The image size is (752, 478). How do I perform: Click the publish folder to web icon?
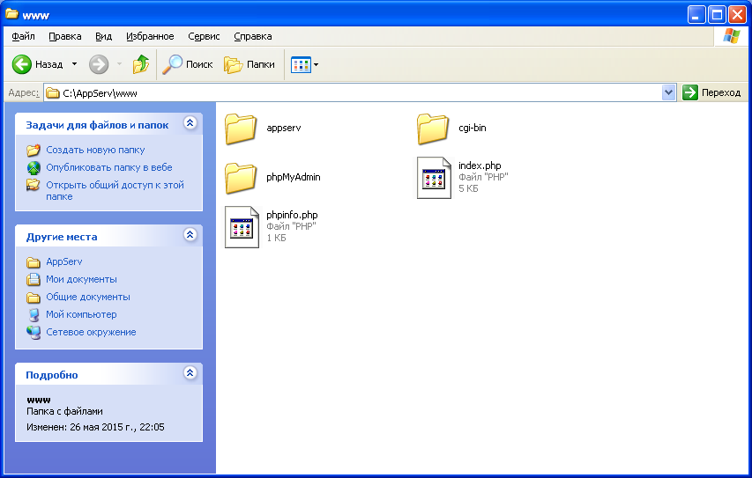(34, 168)
